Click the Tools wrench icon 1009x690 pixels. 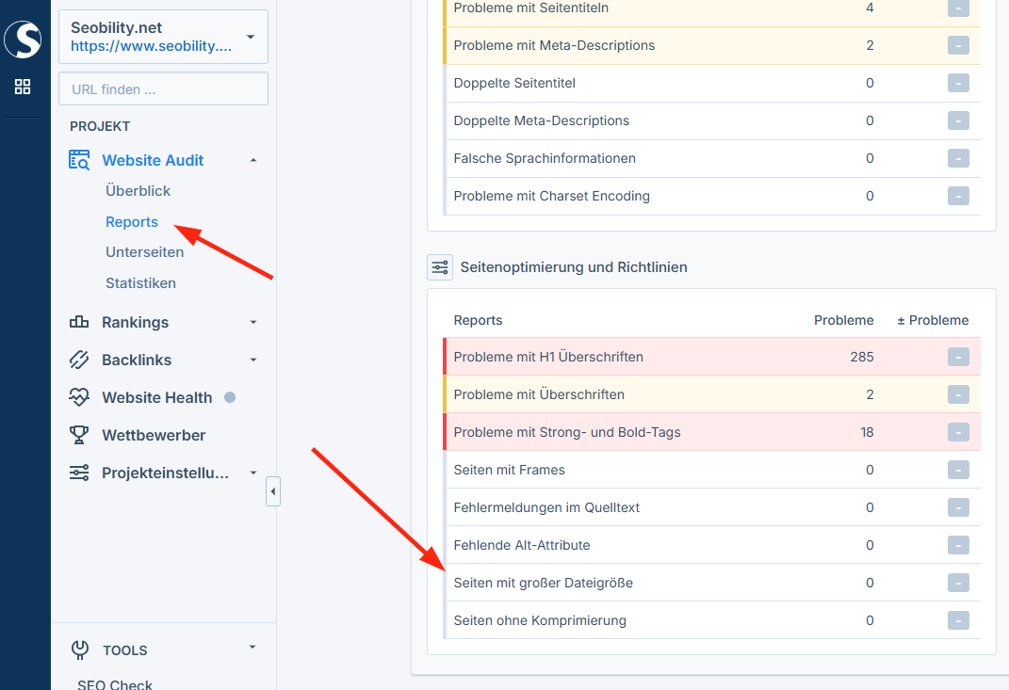80,650
